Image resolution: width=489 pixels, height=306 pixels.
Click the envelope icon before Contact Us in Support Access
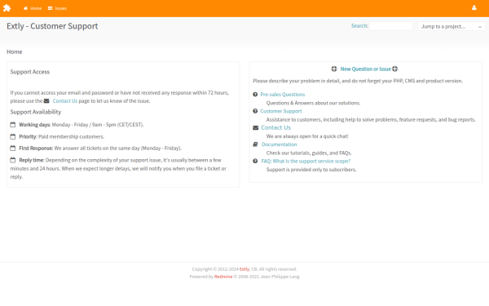coord(46,101)
